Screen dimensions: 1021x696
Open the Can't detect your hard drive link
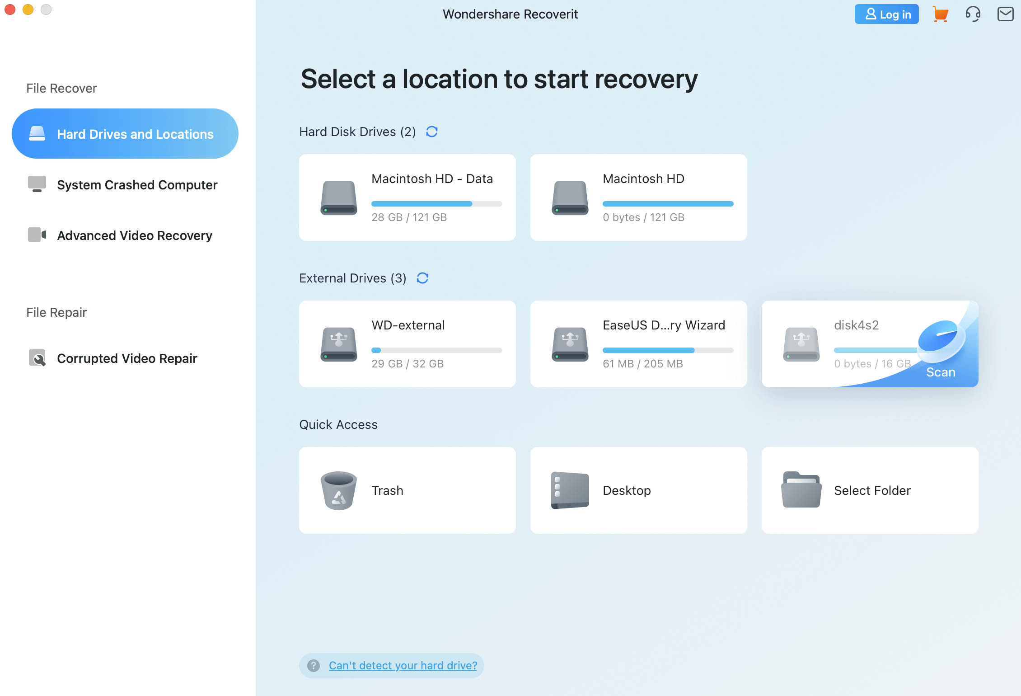pyautogui.click(x=403, y=665)
